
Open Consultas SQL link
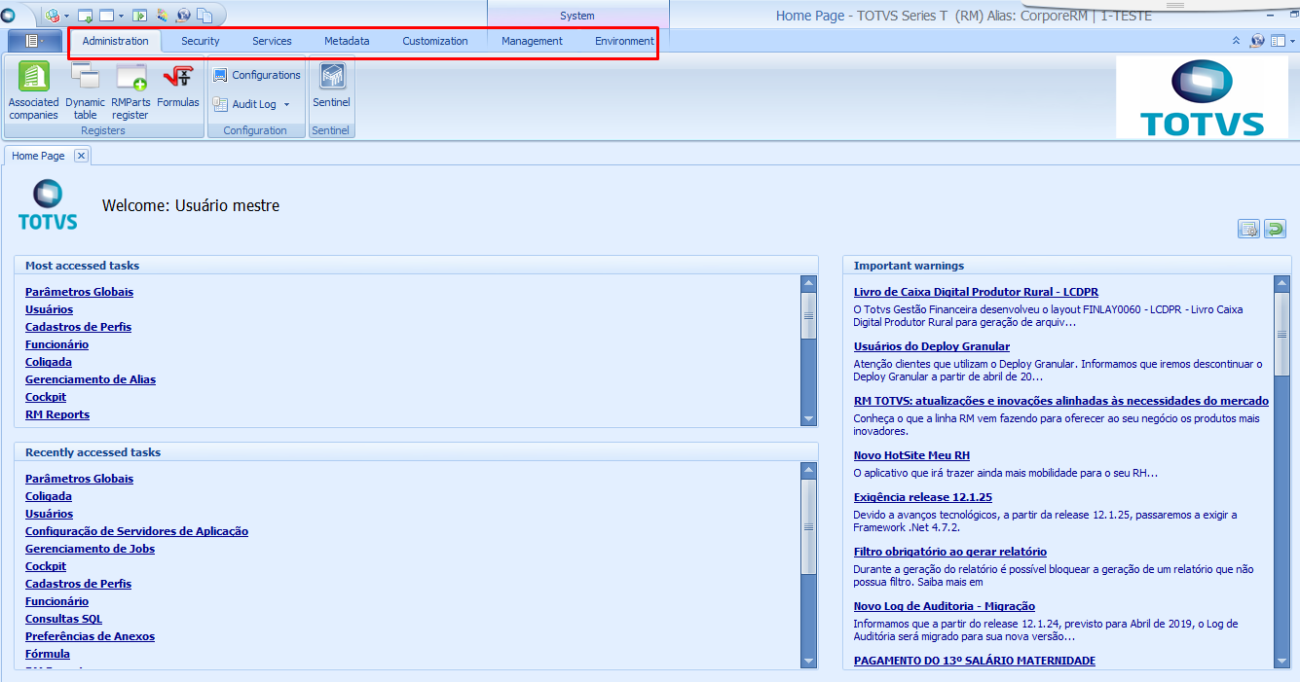63,619
